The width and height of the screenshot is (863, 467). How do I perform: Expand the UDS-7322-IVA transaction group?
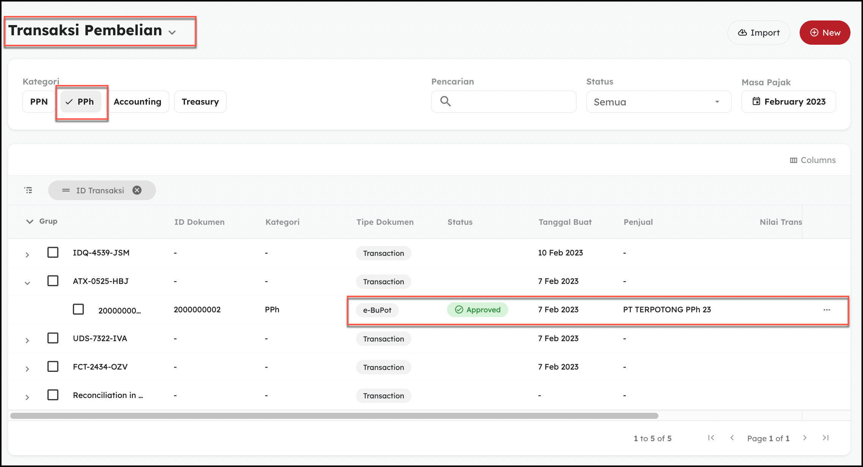[27, 340]
